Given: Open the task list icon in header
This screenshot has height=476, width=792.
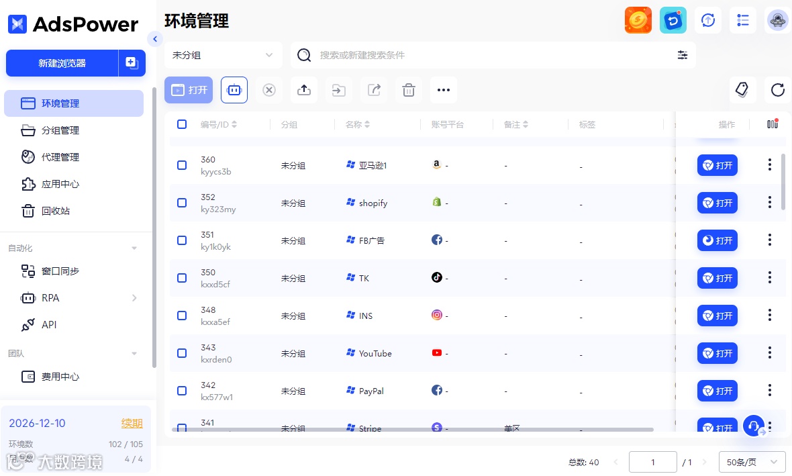Looking at the screenshot, I should pos(743,20).
